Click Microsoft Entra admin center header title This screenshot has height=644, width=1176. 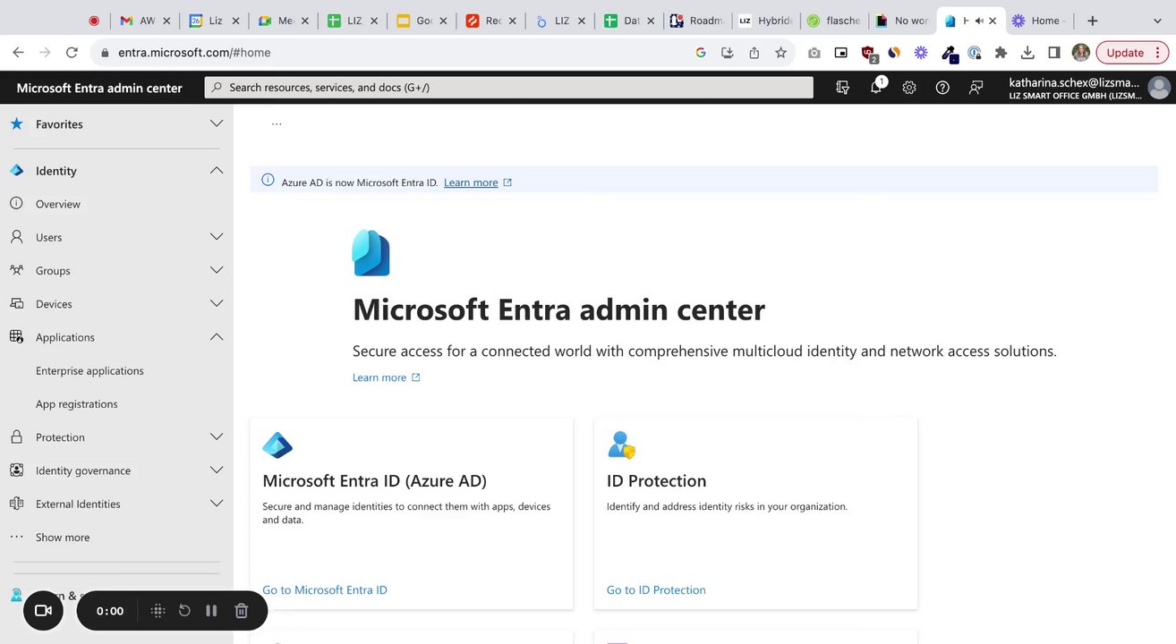pyautogui.click(x=99, y=88)
